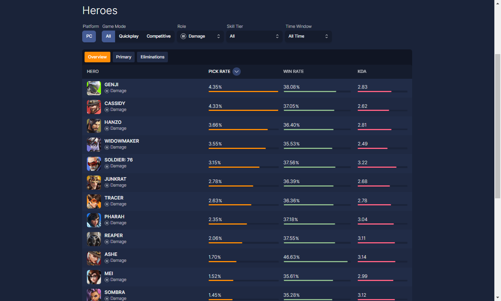The width and height of the screenshot is (501, 301).
Task: Click the Pick Rate sort arrow
Action: point(236,72)
